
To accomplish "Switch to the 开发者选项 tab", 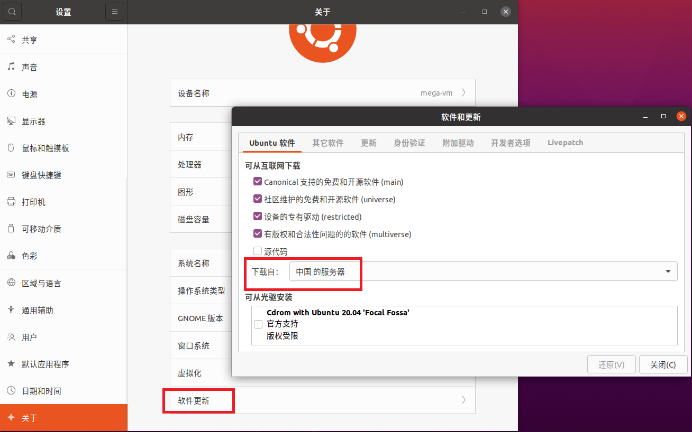I will tap(511, 143).
